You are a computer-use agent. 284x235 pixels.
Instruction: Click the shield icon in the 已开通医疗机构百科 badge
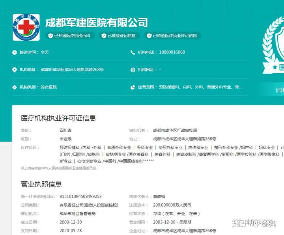click(50, 35)
